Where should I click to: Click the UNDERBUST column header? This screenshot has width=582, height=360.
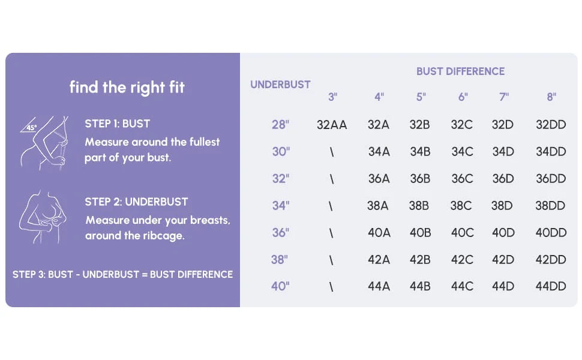280,85
